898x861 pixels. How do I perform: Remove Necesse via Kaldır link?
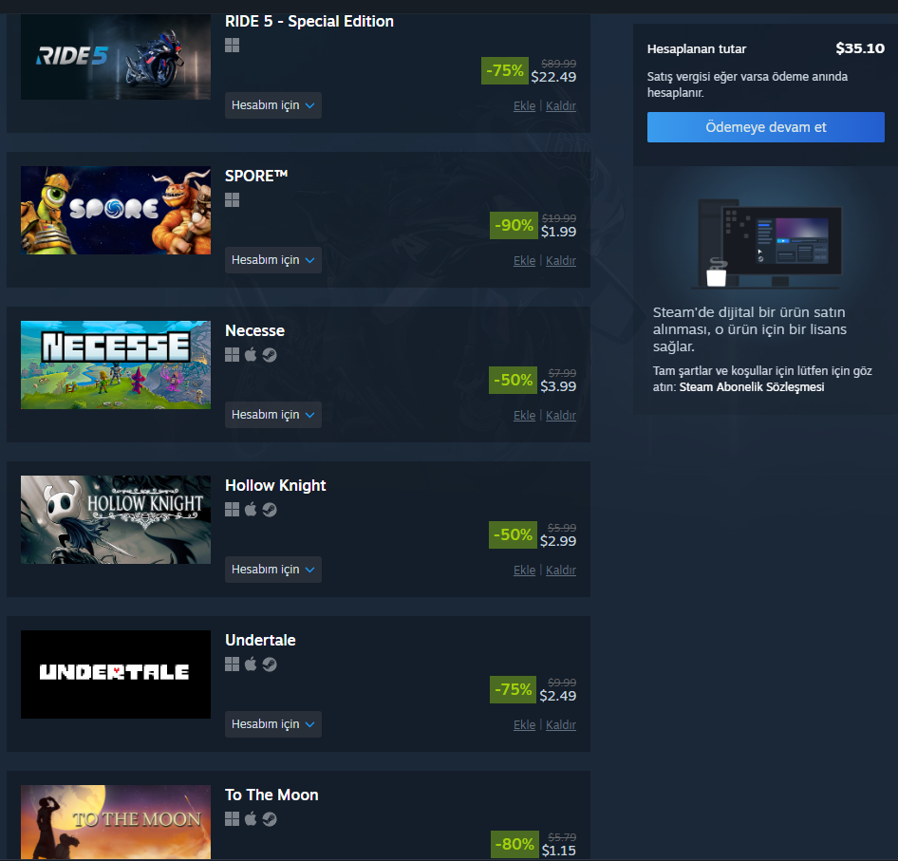click(561, 416)
